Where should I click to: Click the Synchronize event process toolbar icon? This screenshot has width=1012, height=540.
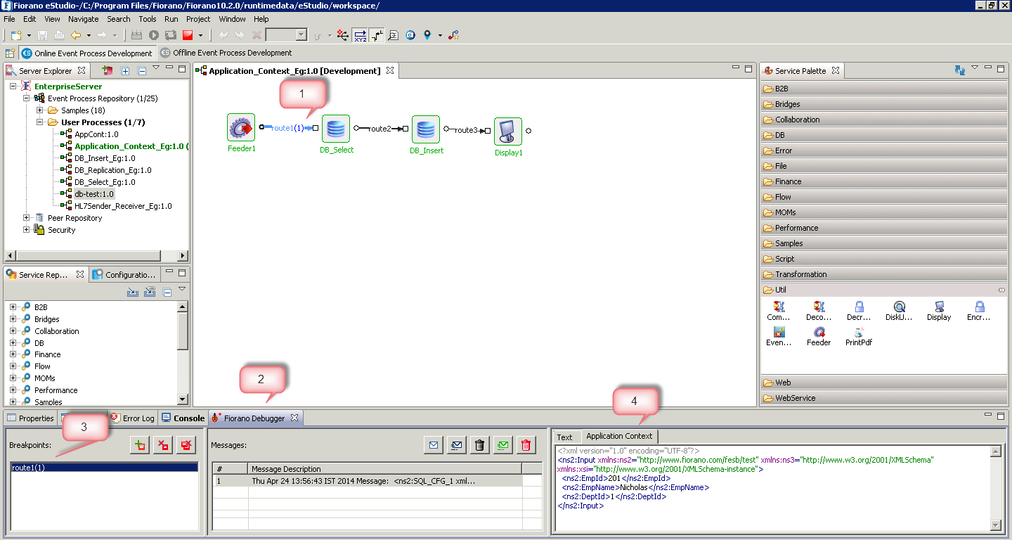171,34
